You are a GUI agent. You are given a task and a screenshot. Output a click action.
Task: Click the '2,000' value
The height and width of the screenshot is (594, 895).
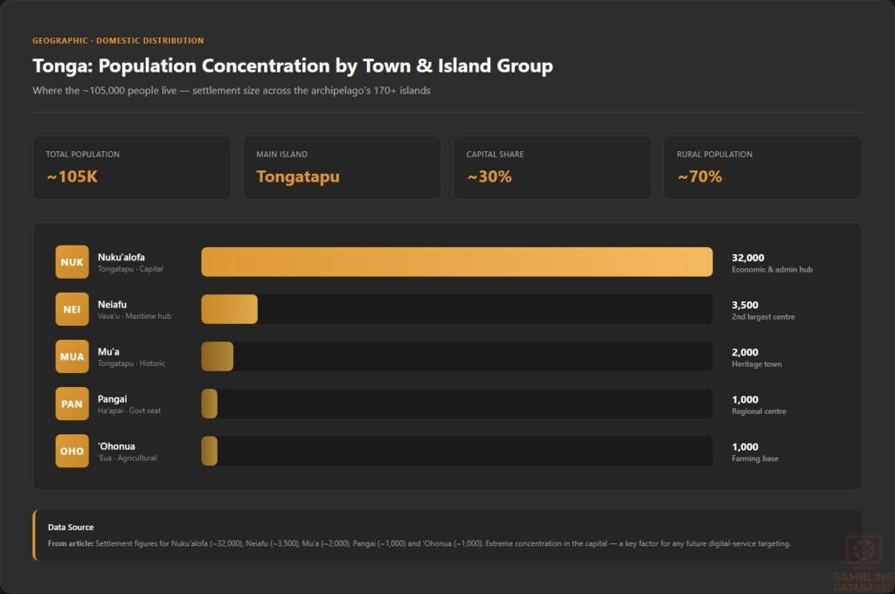click(745, 353)
